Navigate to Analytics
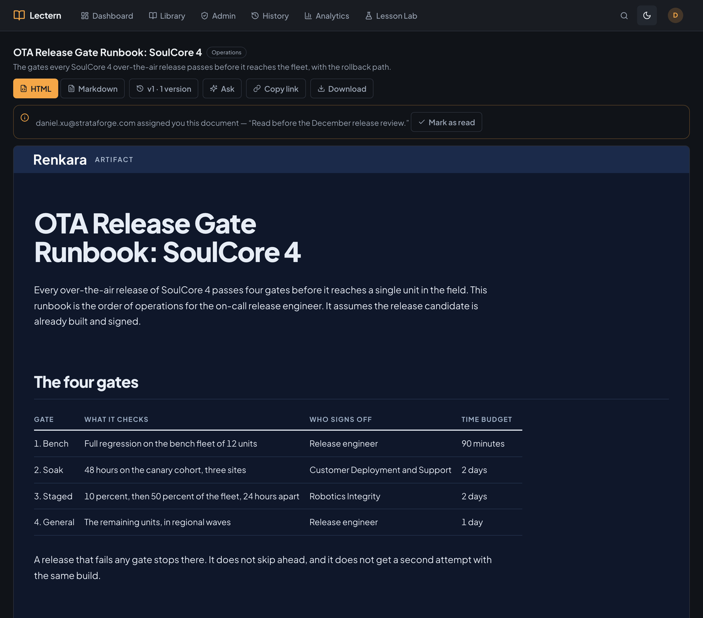 (x=327, y=16)
